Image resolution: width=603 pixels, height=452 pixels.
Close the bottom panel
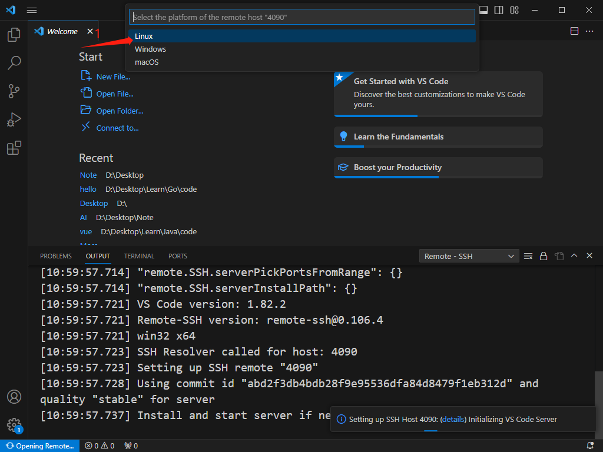(589, 255)
